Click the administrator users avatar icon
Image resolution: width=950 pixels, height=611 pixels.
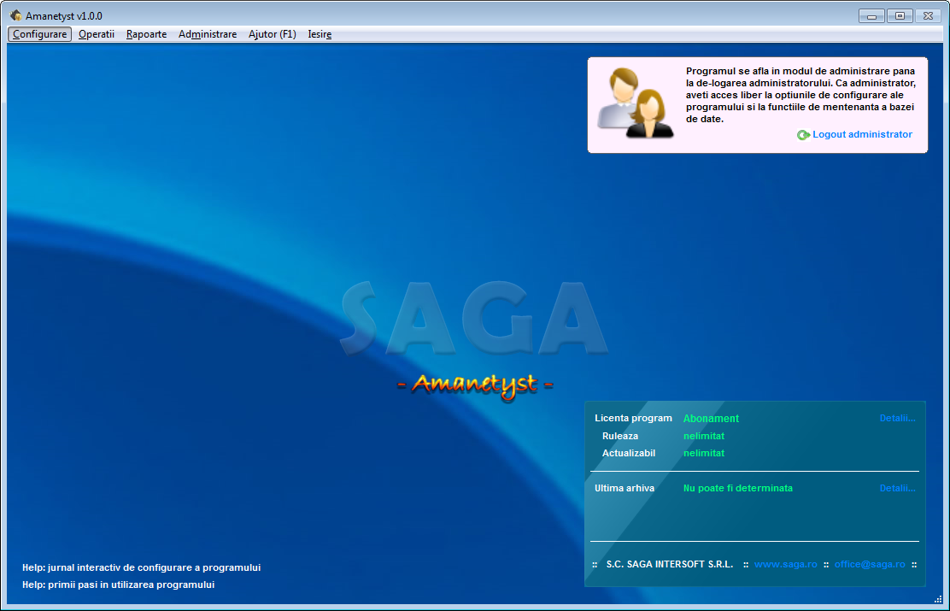point(636,103)
